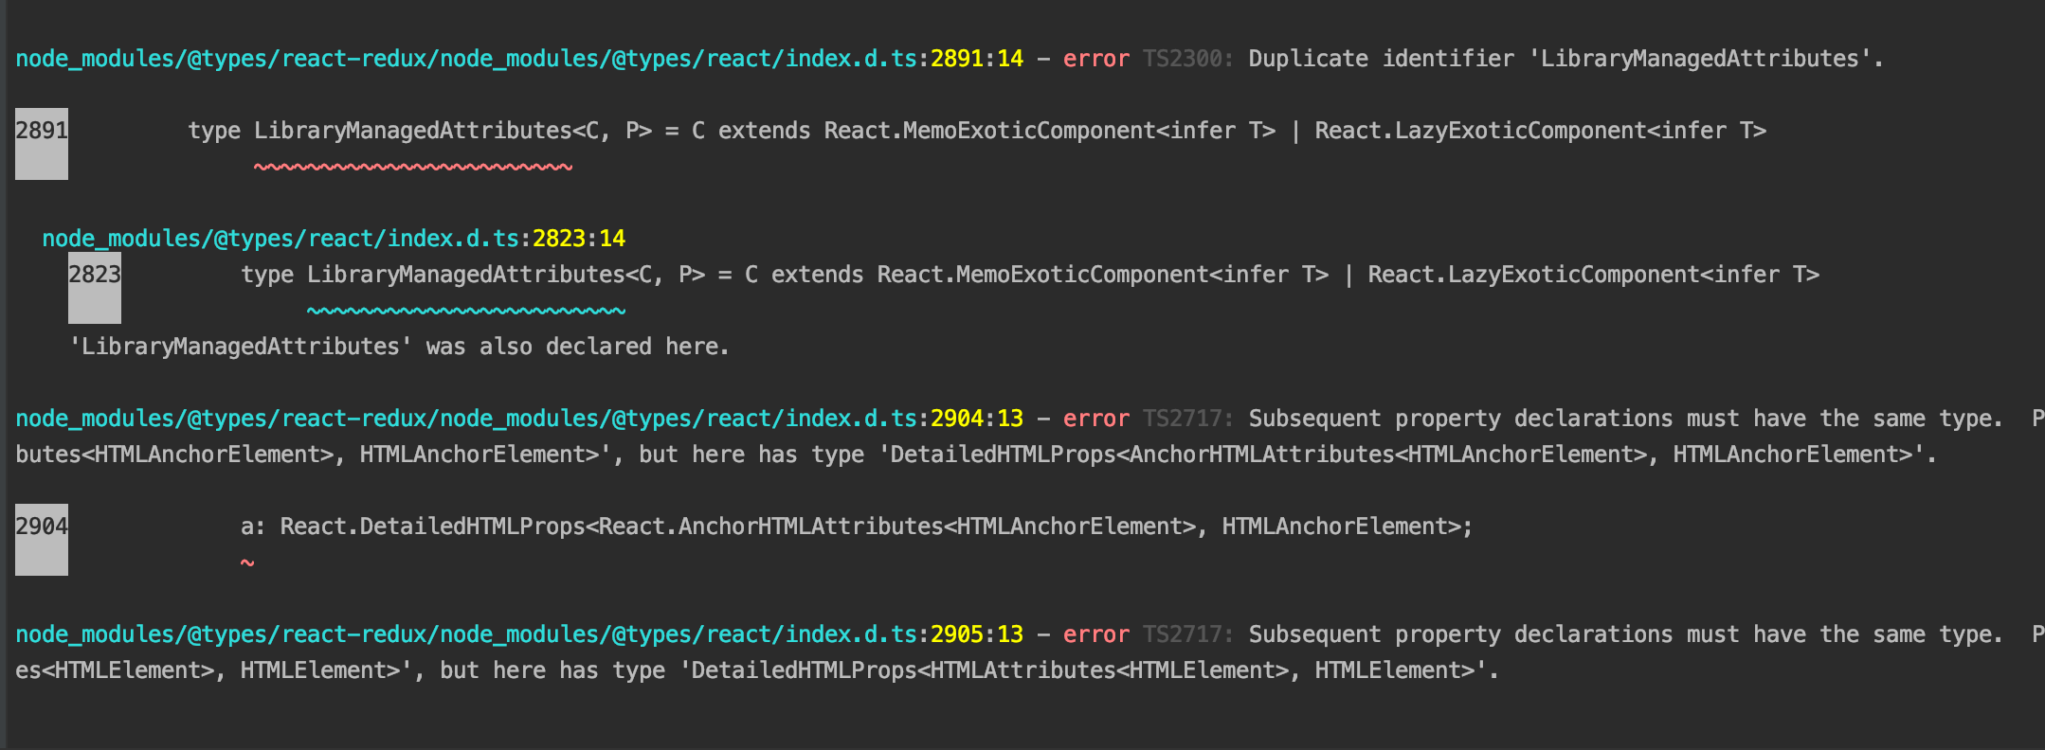
Task: Open the @types/react index.d.ts:2823:14 link
Action: (x=334, y=239)
